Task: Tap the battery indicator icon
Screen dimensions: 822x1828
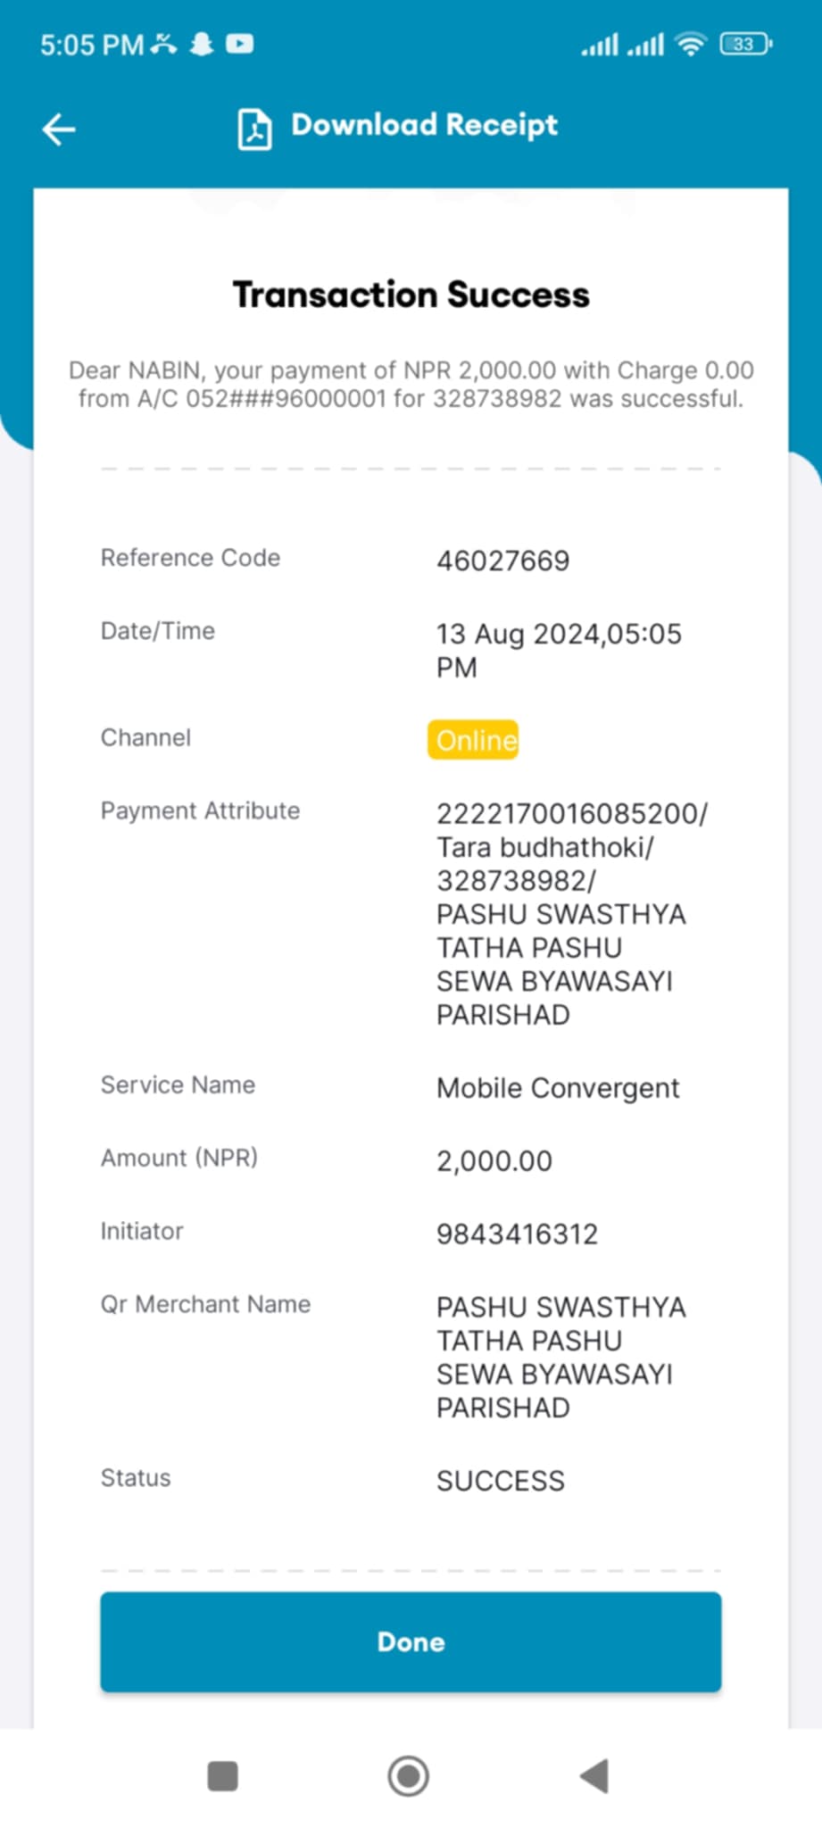Action: pyautogui.click(x=746, y=43)
